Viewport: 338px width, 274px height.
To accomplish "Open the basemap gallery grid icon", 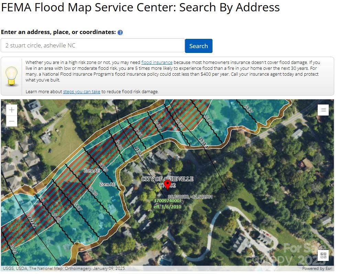I will [323, 255].
